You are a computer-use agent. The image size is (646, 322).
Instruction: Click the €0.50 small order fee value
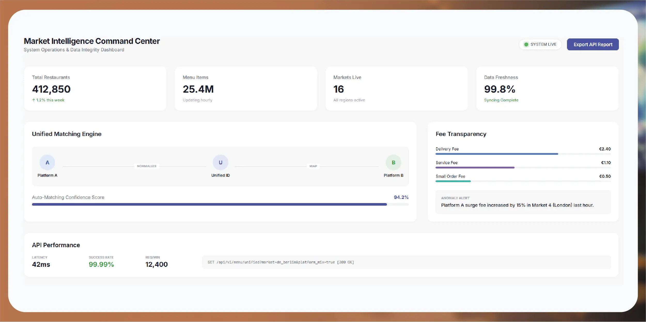click(605, 176)
